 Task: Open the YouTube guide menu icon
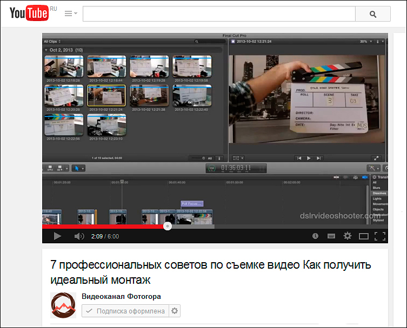[71, 13]
